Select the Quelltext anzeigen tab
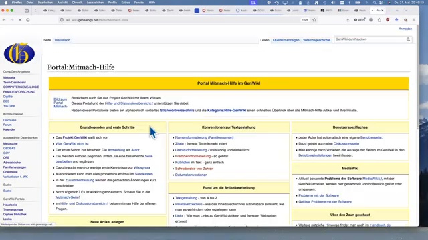 point(286,40)
